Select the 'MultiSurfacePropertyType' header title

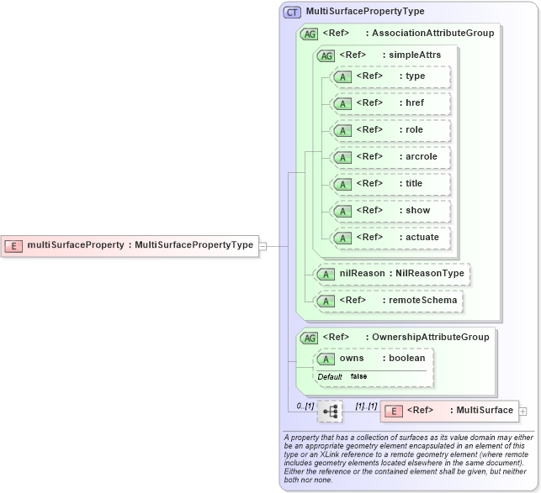tap(365, 11)
